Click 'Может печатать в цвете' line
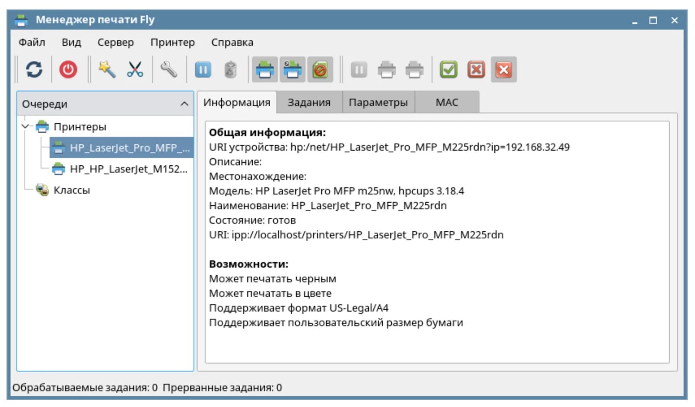 [x=270, y=293]
